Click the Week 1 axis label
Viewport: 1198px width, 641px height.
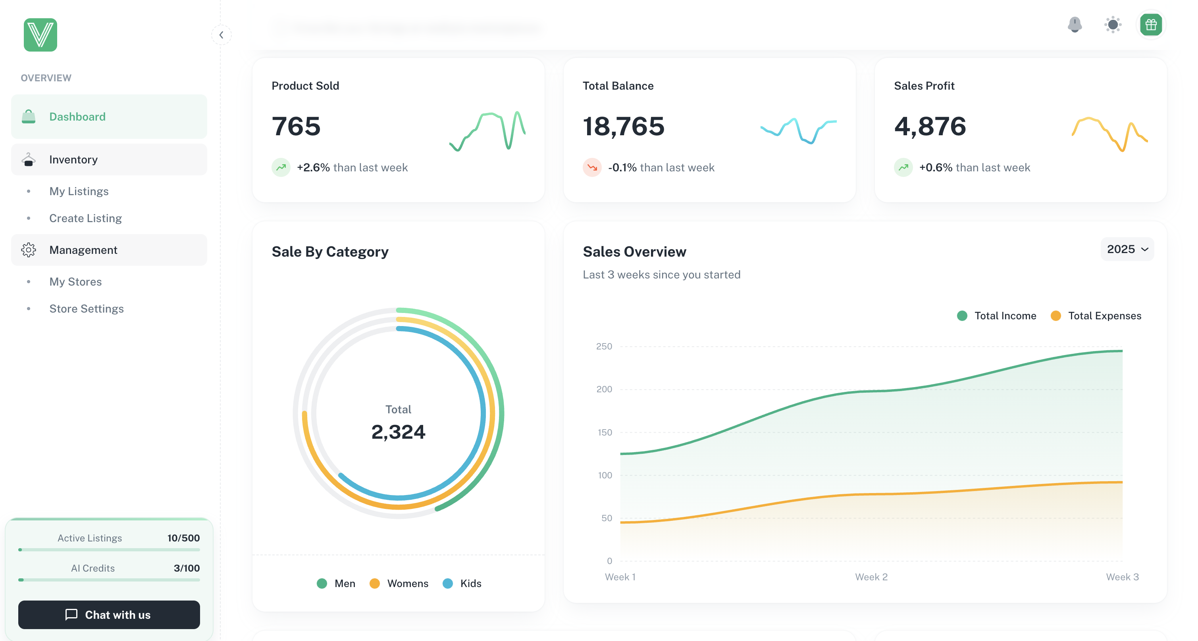[620, 577]
